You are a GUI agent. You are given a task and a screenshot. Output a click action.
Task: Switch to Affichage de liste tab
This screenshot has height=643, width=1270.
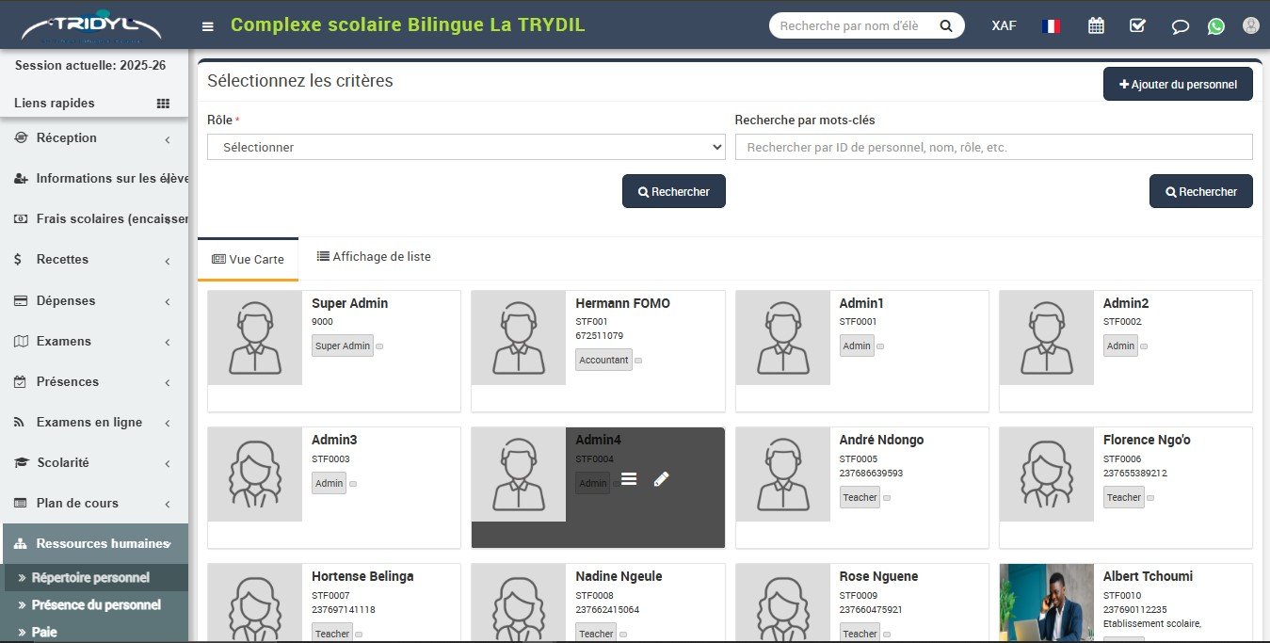(374, 256)
